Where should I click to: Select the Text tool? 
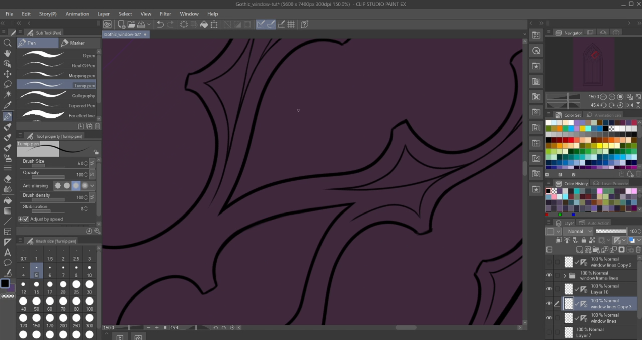point(8,252)
